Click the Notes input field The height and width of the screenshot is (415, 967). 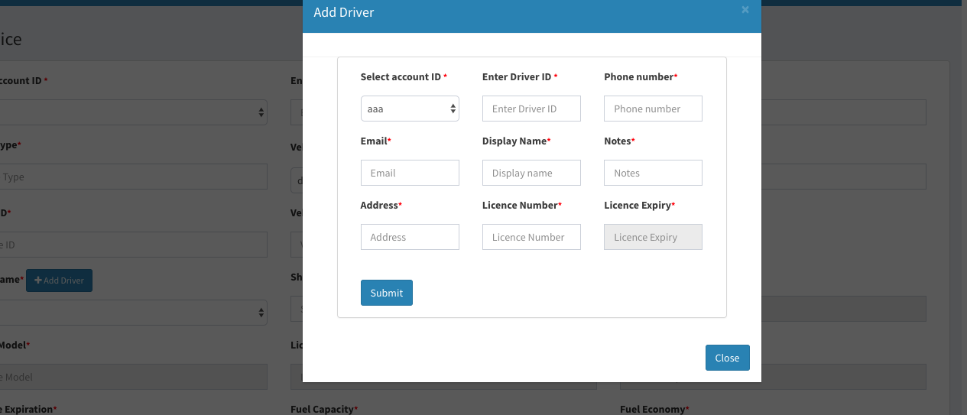pos(653,173)
